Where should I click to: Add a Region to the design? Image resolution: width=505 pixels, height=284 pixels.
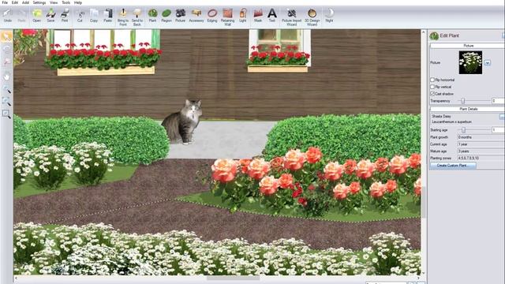pos(166,16)
